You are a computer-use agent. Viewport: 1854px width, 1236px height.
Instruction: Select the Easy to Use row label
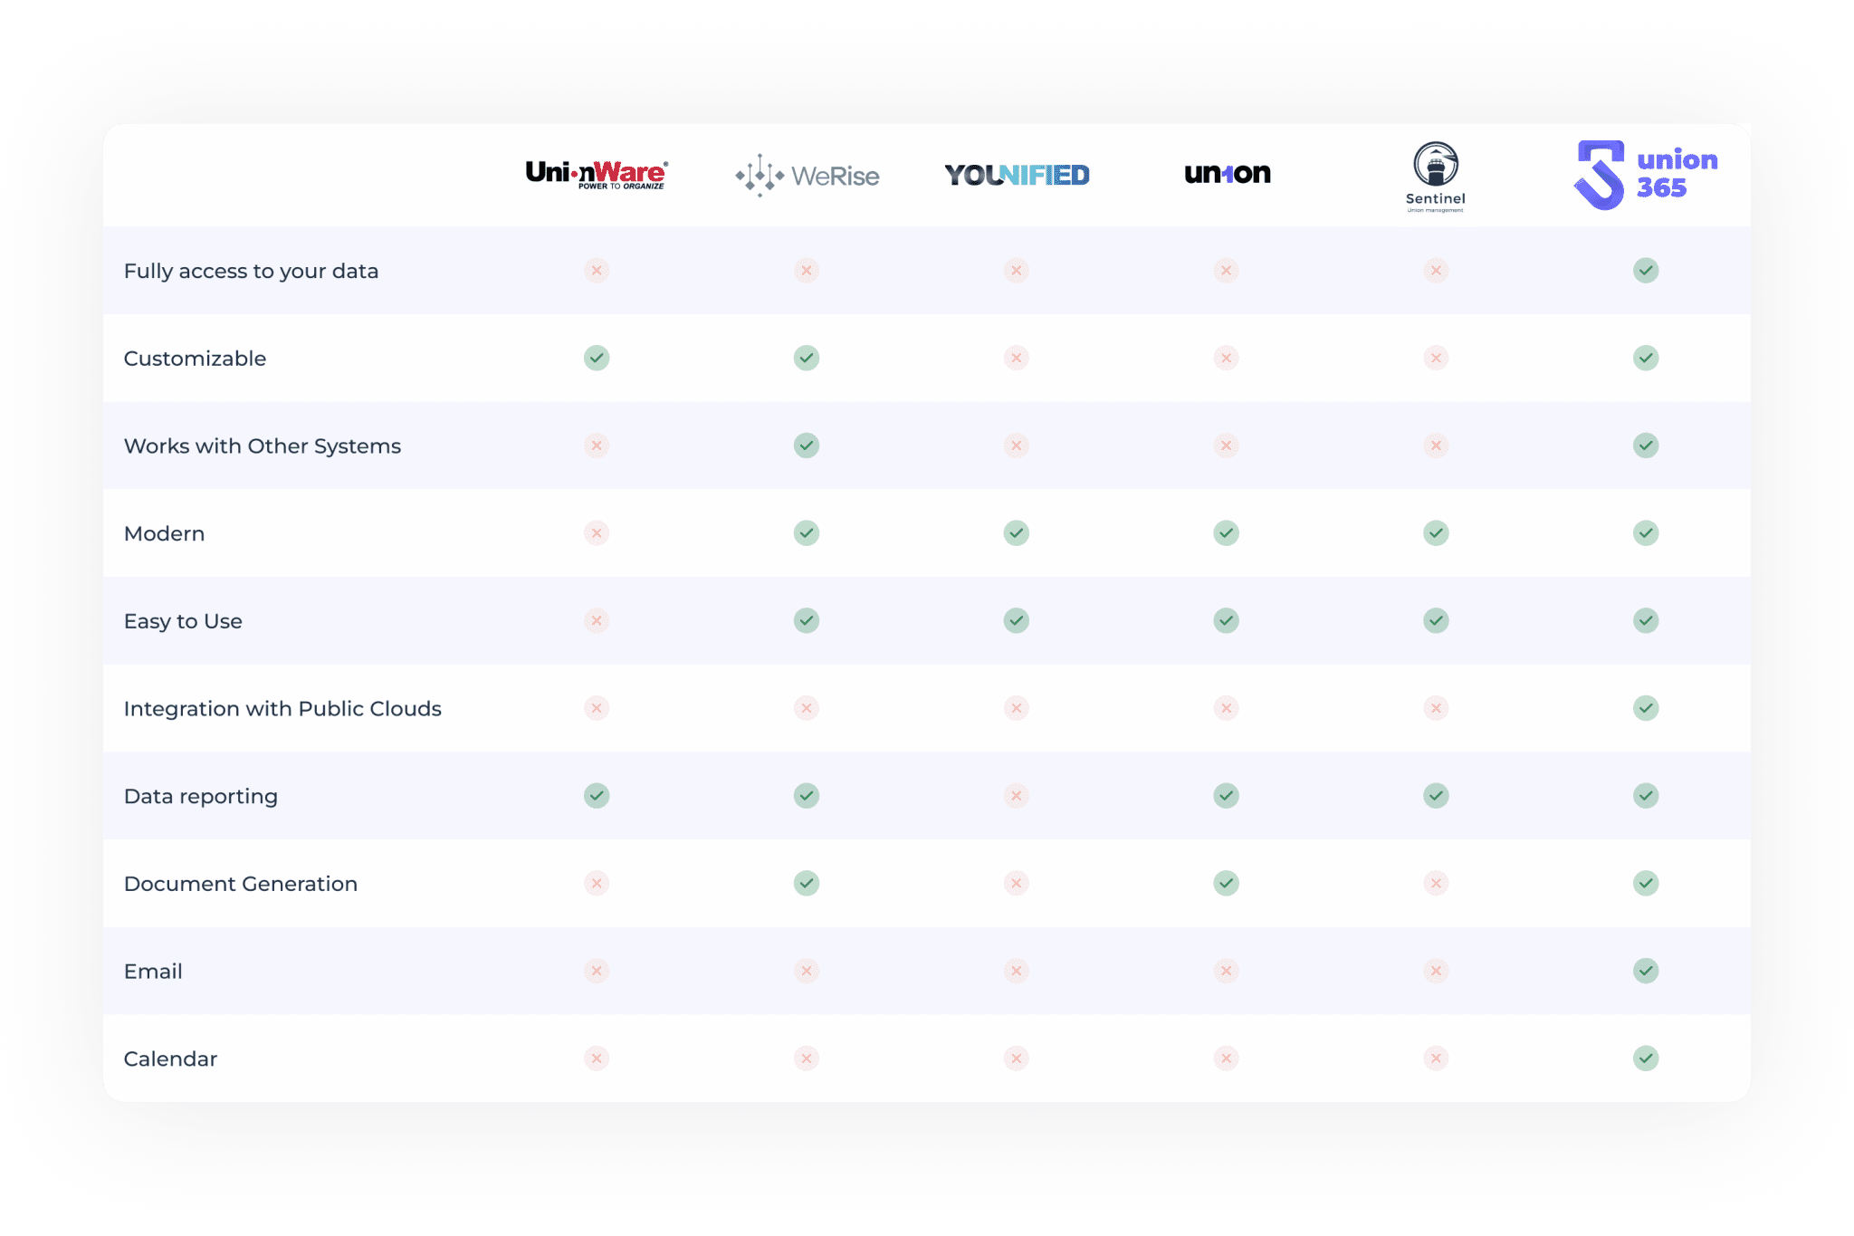pyautogui.click(x=183, y=621)
